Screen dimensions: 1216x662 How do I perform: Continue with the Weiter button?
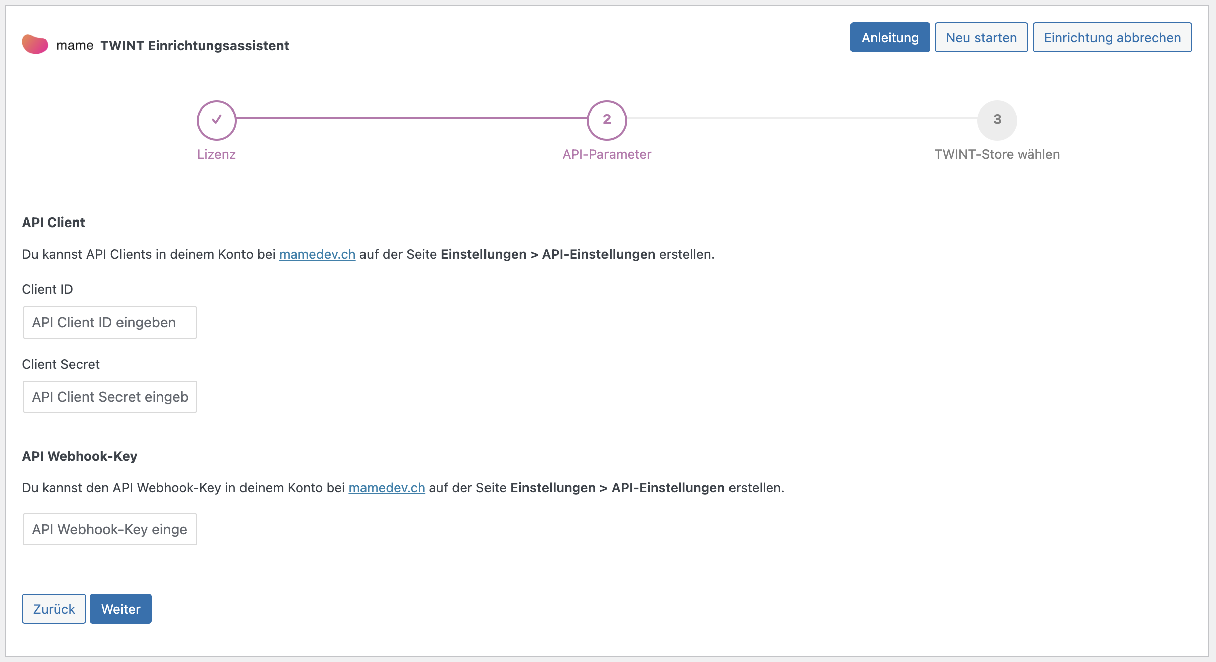pyautogui.click(x=120, y=609)
